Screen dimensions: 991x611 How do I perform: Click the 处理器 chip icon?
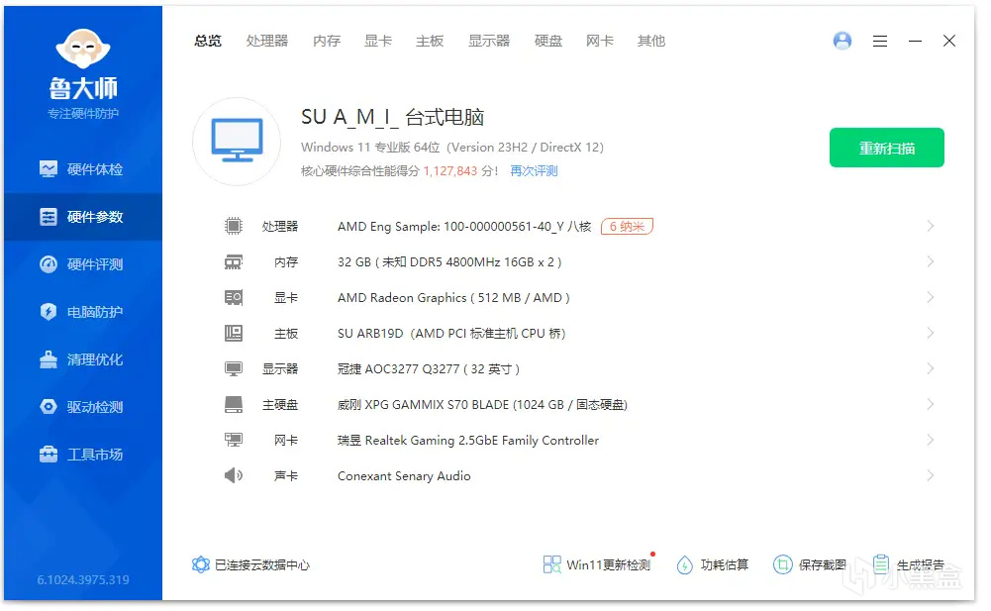pos(234,226)
